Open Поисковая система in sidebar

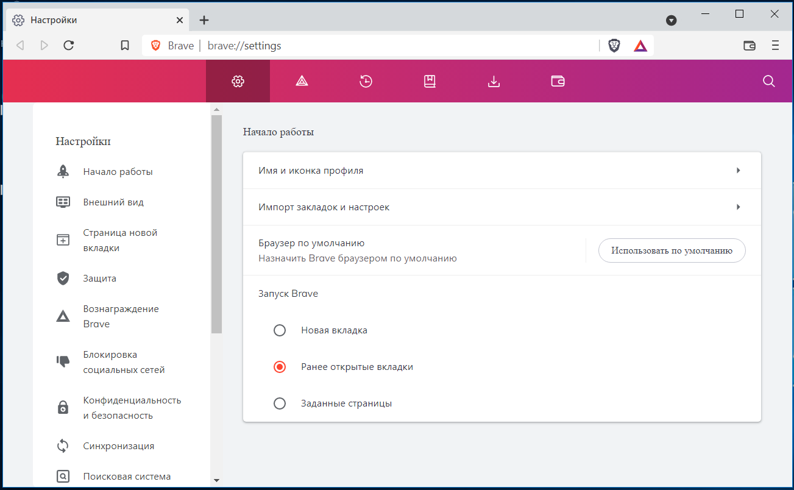coord(127,477)
